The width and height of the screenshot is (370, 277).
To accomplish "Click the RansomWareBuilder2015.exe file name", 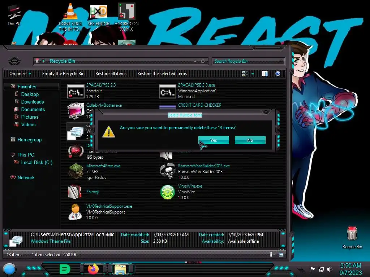I will pyautogui.click(x=204, y=166).
